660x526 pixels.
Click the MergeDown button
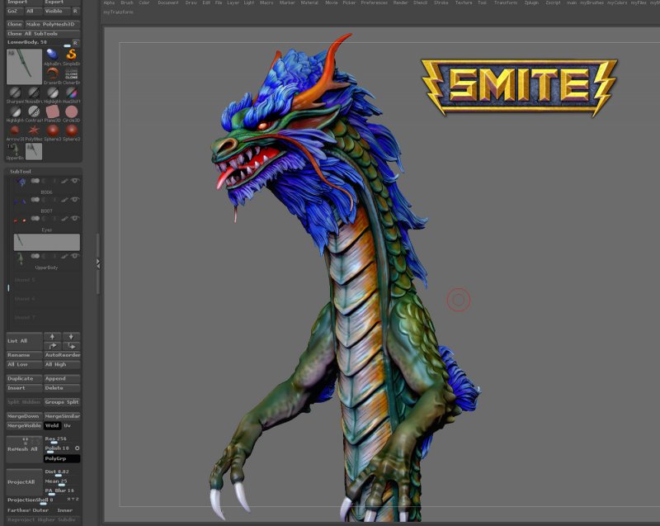24,416
